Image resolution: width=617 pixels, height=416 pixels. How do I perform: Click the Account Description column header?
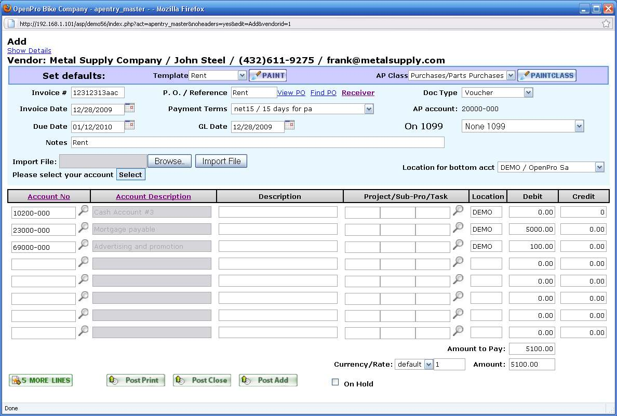tap(153, 196)
